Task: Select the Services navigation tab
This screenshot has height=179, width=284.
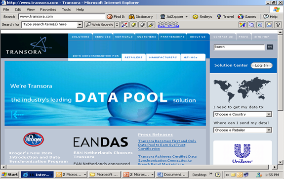Action: 103,37
